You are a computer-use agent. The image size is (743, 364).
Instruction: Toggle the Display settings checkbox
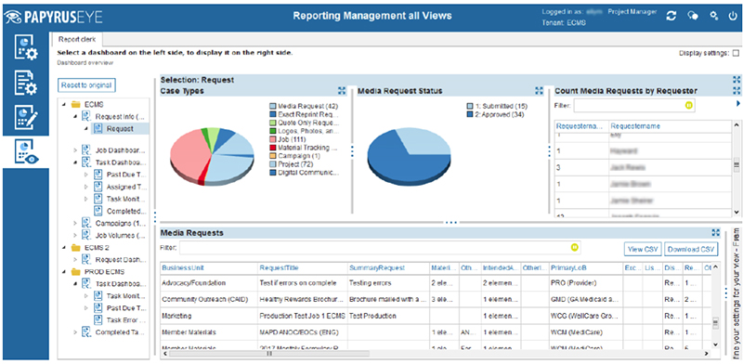pos(736,54)
